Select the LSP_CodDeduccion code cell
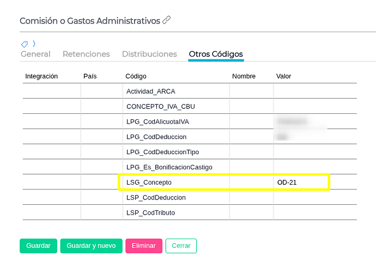Image resolution: width=376 pixels, height=268 pixels. pyautogui.click(x=176, y=197)
